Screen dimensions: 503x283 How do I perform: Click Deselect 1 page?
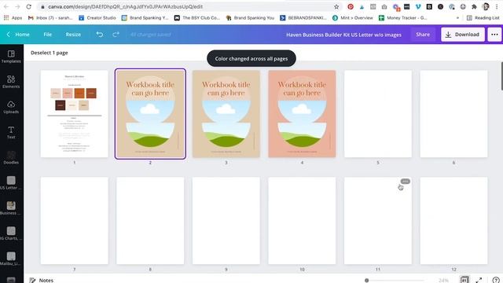tap(49, 53)
